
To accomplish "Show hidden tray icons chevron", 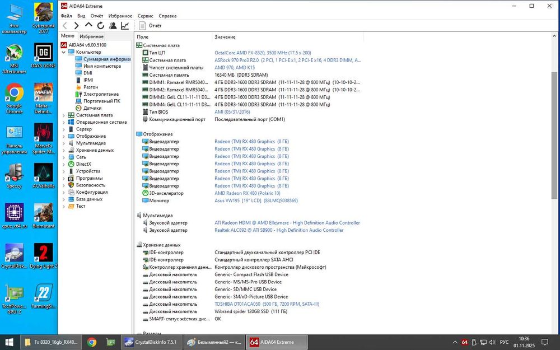I will pos(455,343).
